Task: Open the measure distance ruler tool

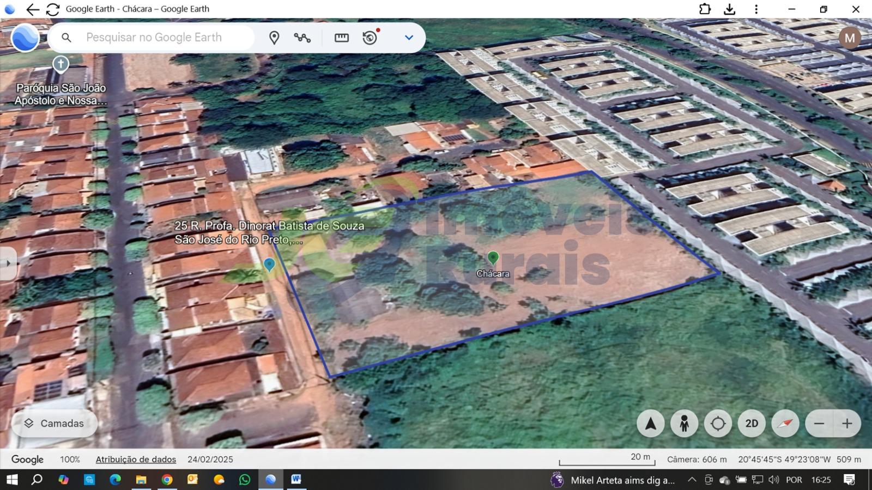Action: (x=342, y=38)
